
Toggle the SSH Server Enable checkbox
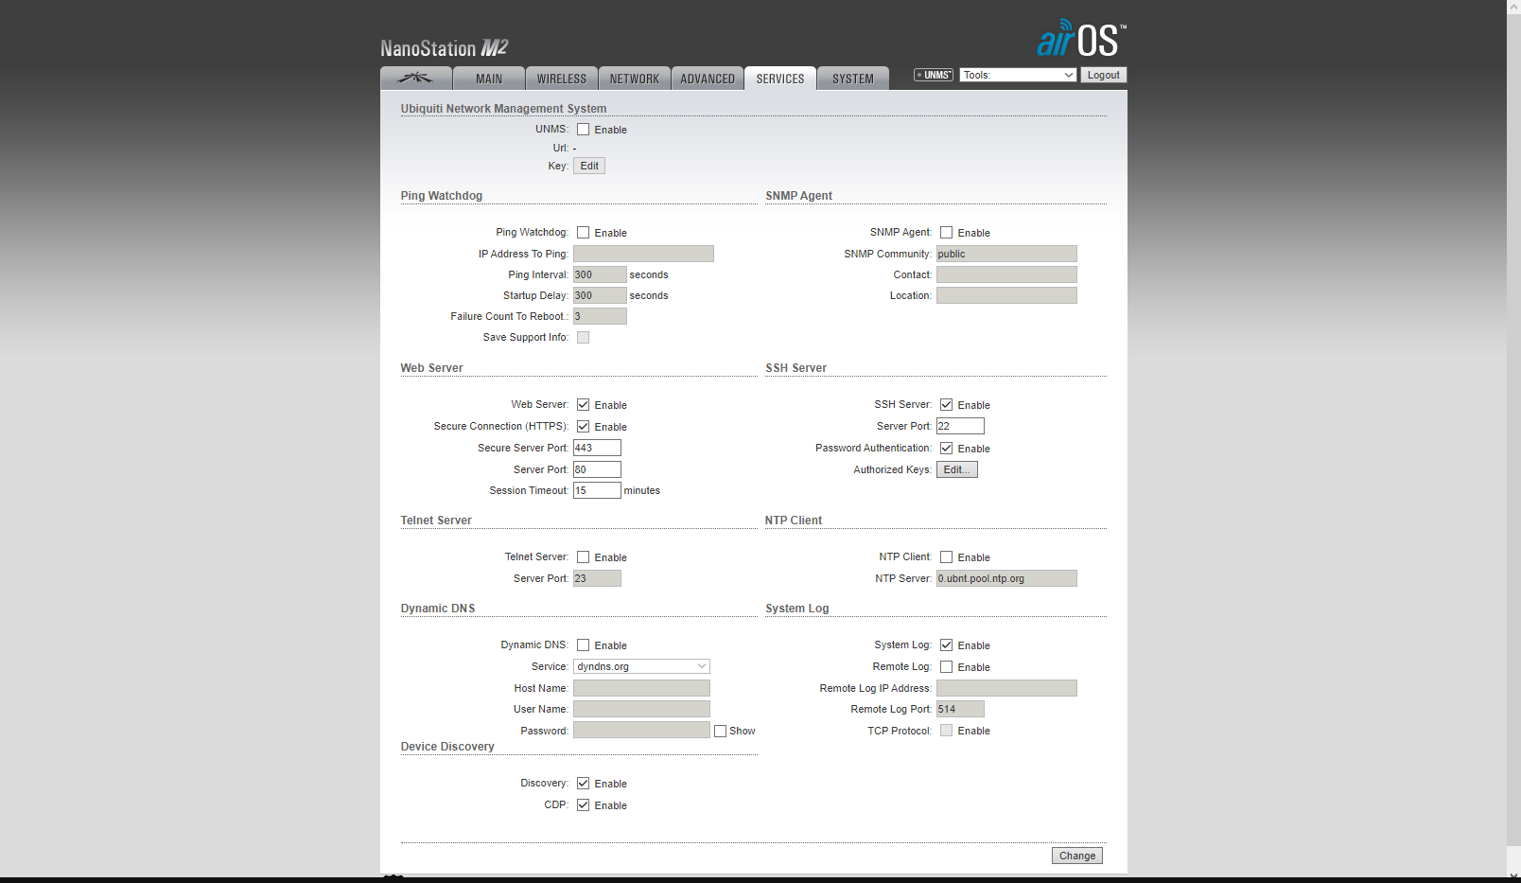947,405
